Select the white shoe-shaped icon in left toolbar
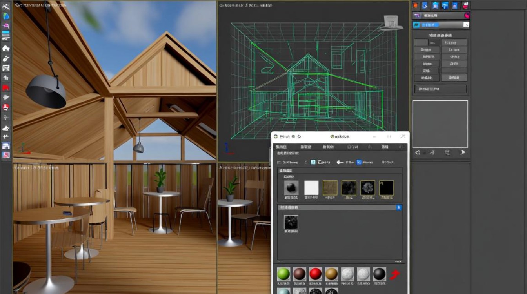Image resolution: width=527 pixels, height=294 pixels. coord(6,128)
